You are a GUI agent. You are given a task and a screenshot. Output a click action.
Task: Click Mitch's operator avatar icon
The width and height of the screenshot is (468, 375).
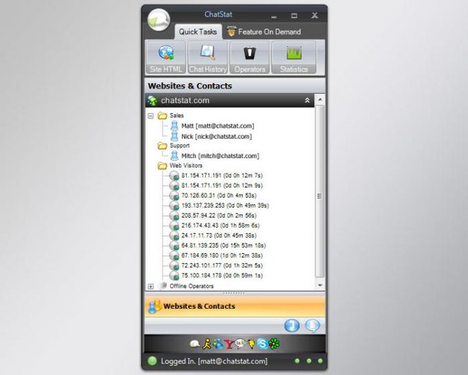click(x=174, y=156)
